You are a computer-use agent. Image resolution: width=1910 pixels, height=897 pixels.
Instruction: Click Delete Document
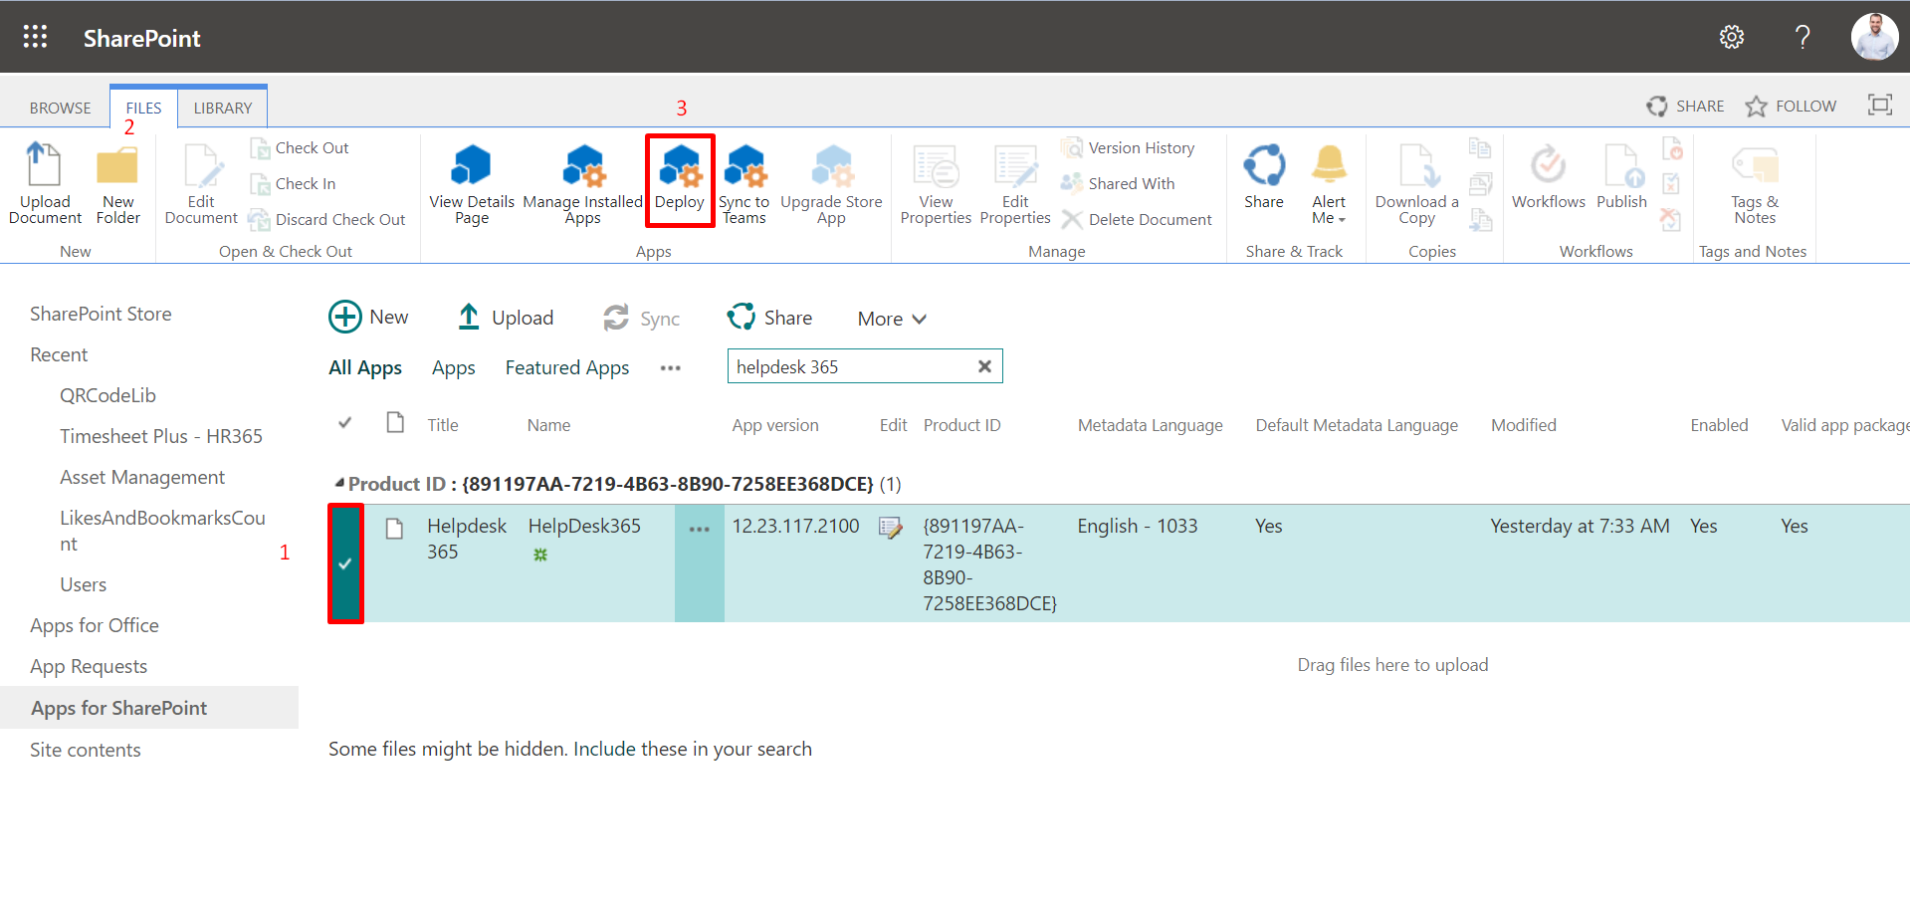tap(1137, 220)
